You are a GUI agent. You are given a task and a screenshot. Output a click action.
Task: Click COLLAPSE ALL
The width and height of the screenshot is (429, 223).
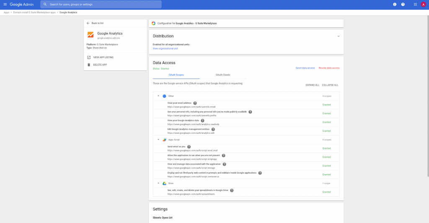coord(330,85)
